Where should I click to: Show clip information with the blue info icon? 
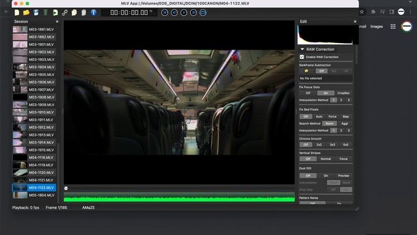93,12
